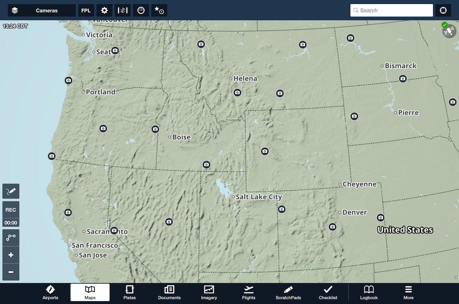Open camera marker east of Salt Lake City

tap(281, 209)
